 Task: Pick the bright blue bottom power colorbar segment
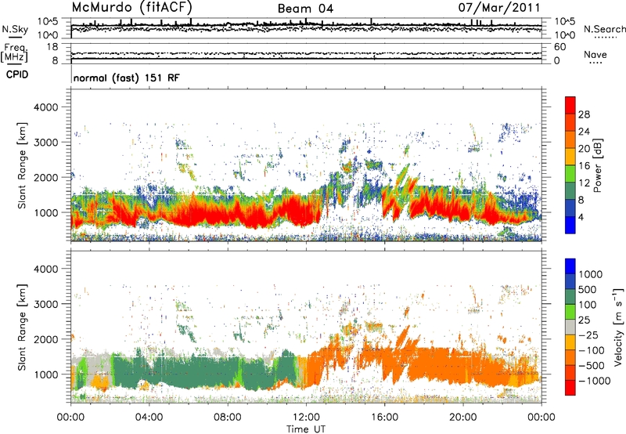click(570, 225)
